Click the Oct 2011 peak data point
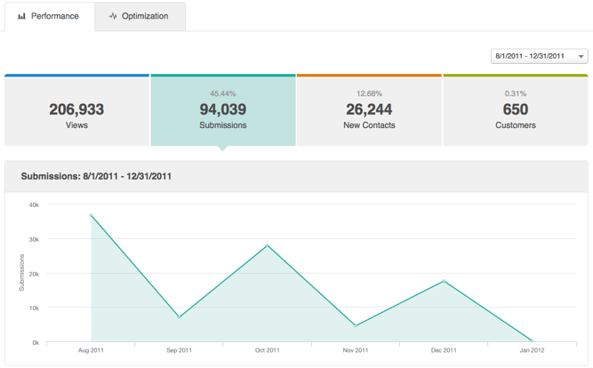This screenshot has width=593, height=368. [x=268, y=245]
